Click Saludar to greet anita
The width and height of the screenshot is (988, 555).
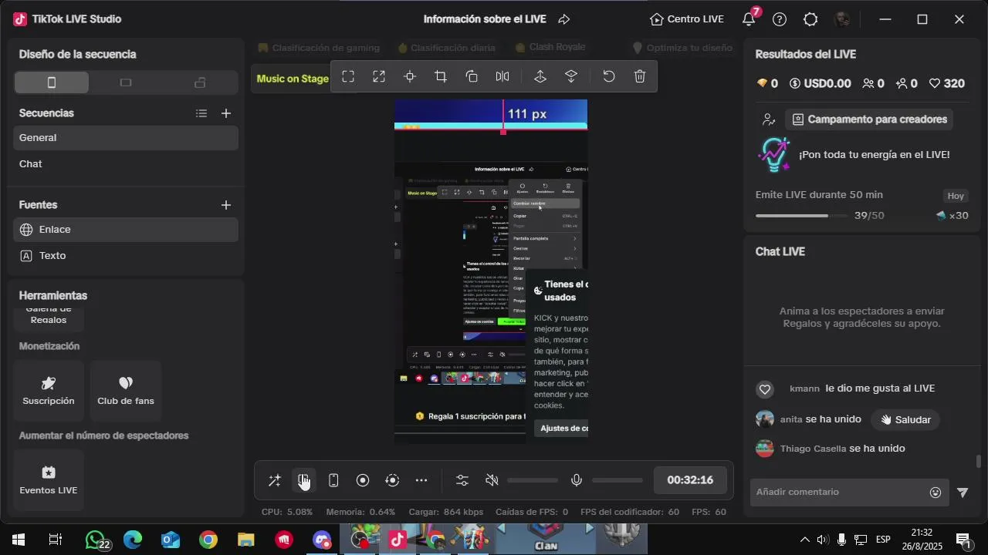[x=905, y=420]
